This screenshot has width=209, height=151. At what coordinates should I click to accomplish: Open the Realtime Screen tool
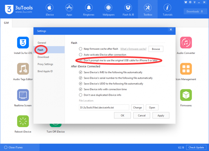tap(23, 98)
